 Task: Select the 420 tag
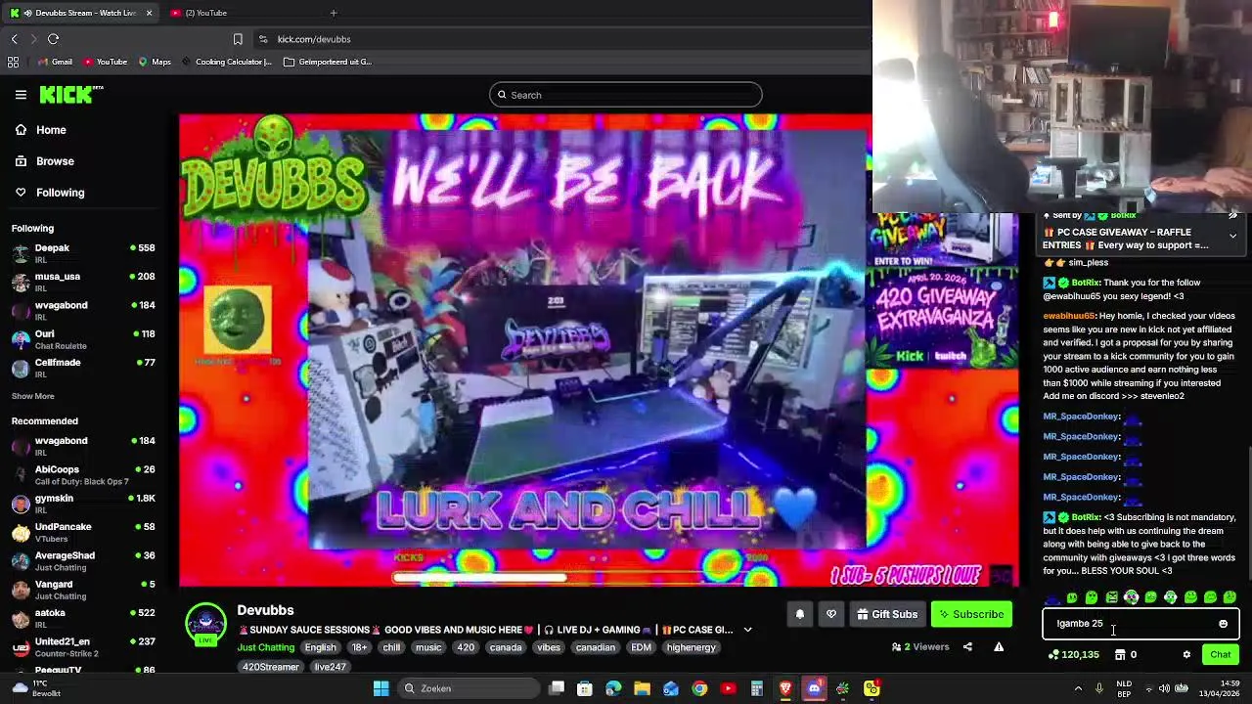466,647
